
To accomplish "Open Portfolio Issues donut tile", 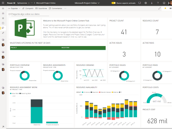I will point(124,73).
